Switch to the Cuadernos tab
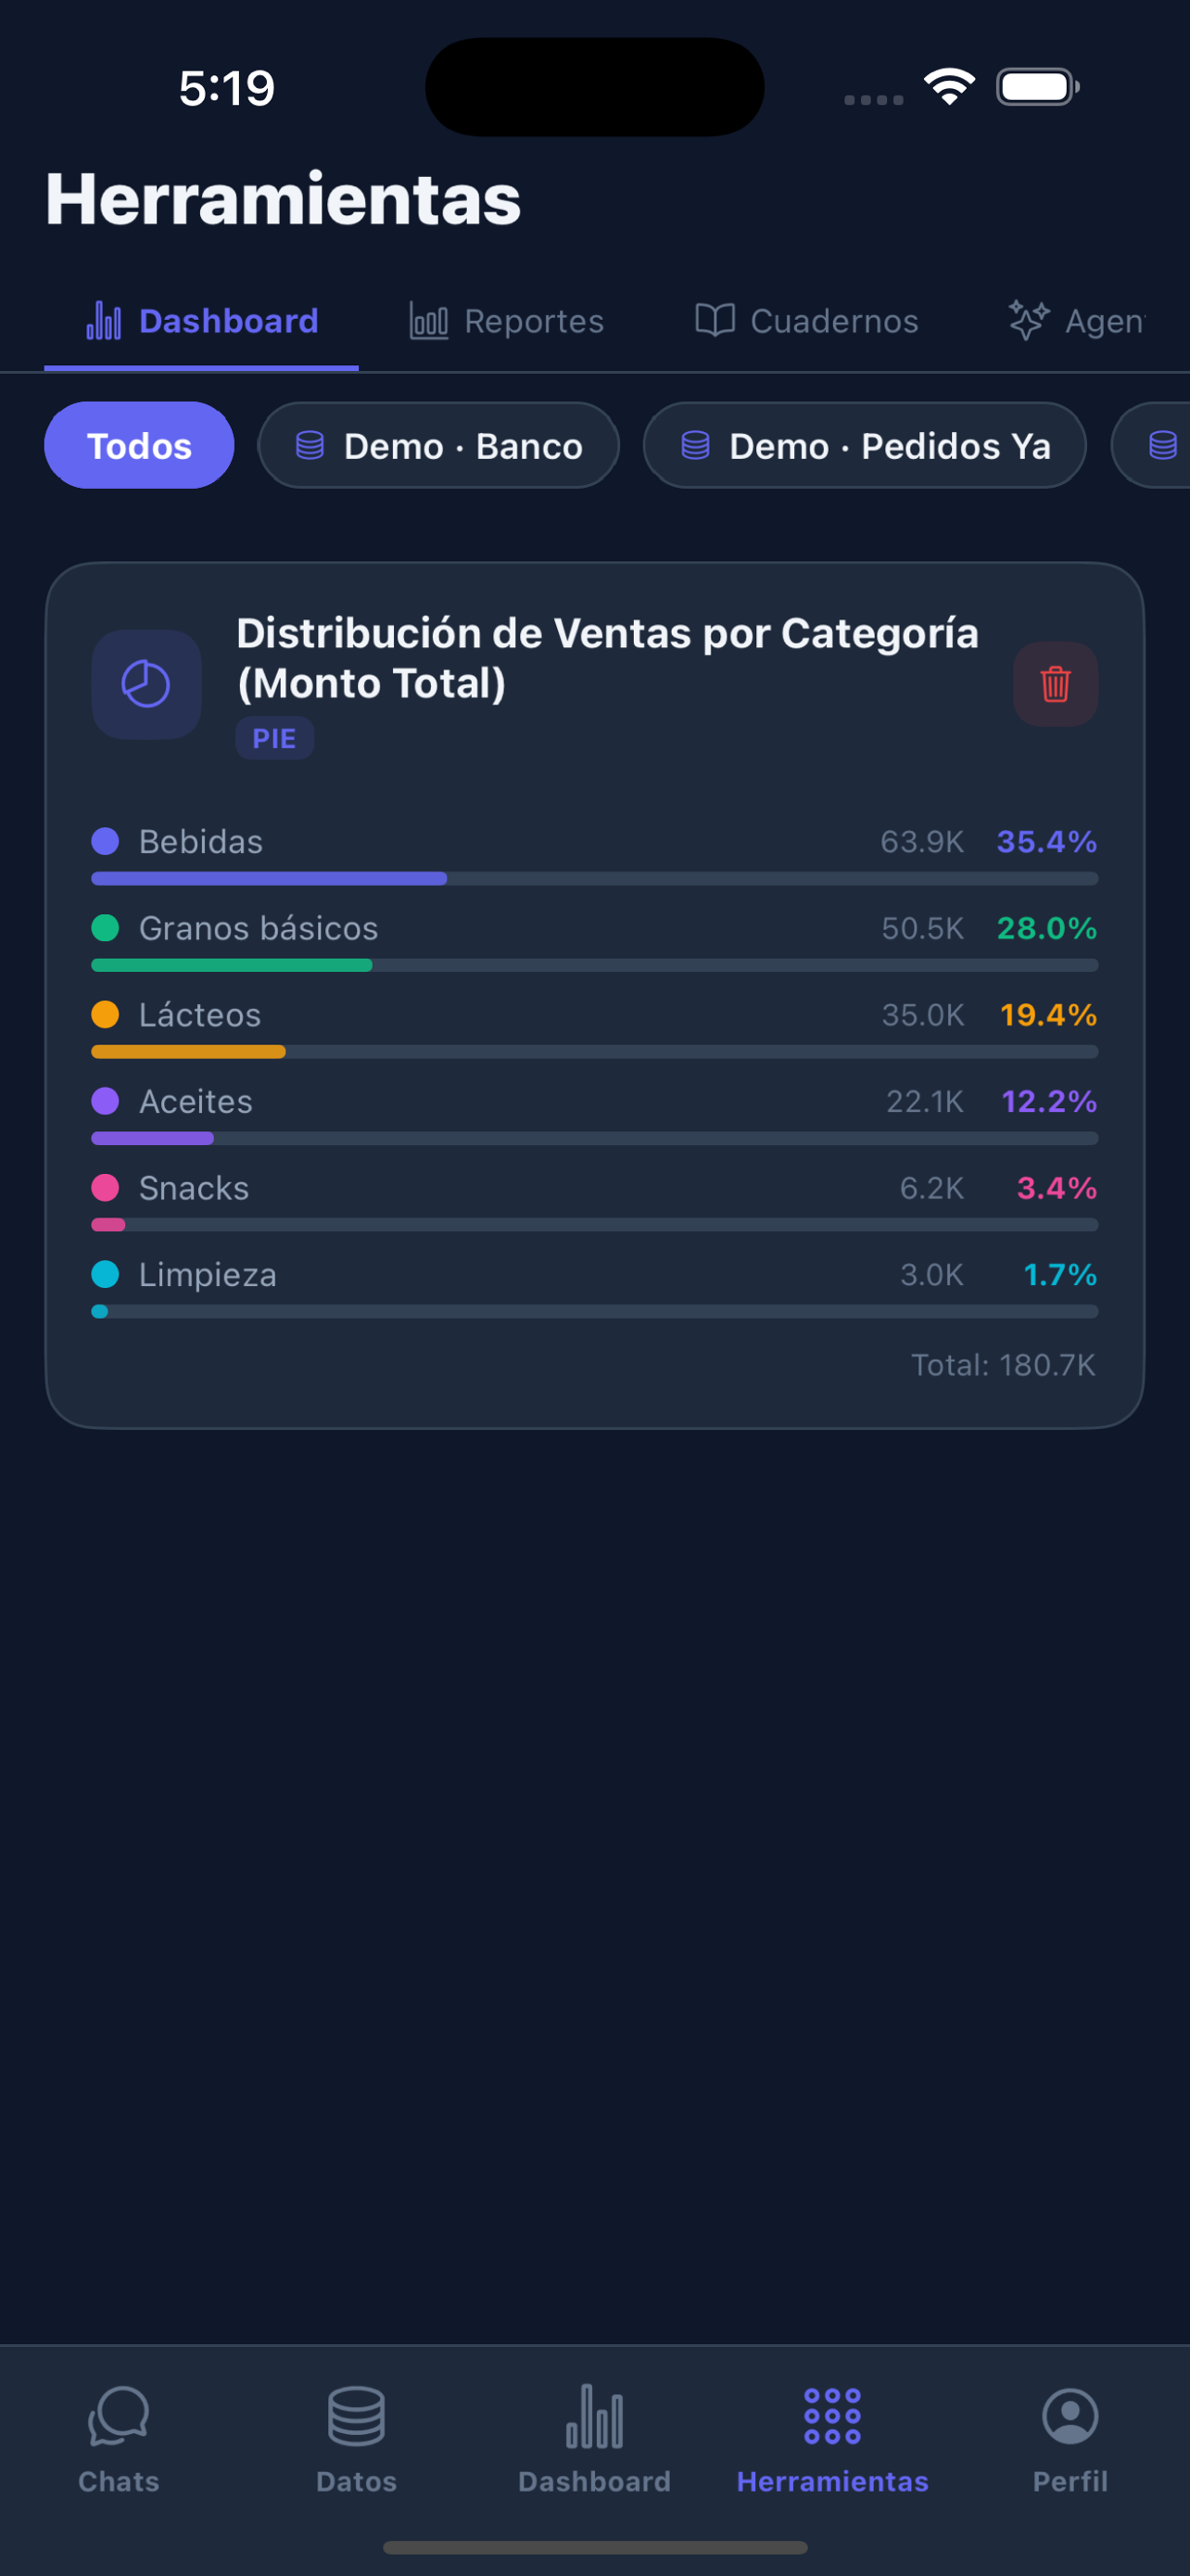The image size is (1190, 2576). pyautogui.click(x=806, y=321)
